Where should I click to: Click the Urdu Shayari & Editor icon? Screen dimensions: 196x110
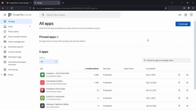coord(42,82)
